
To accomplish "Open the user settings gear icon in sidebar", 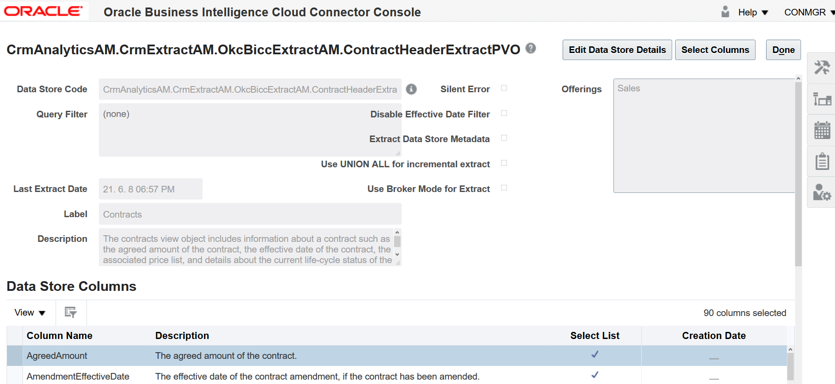I will [x=822, y=192].
